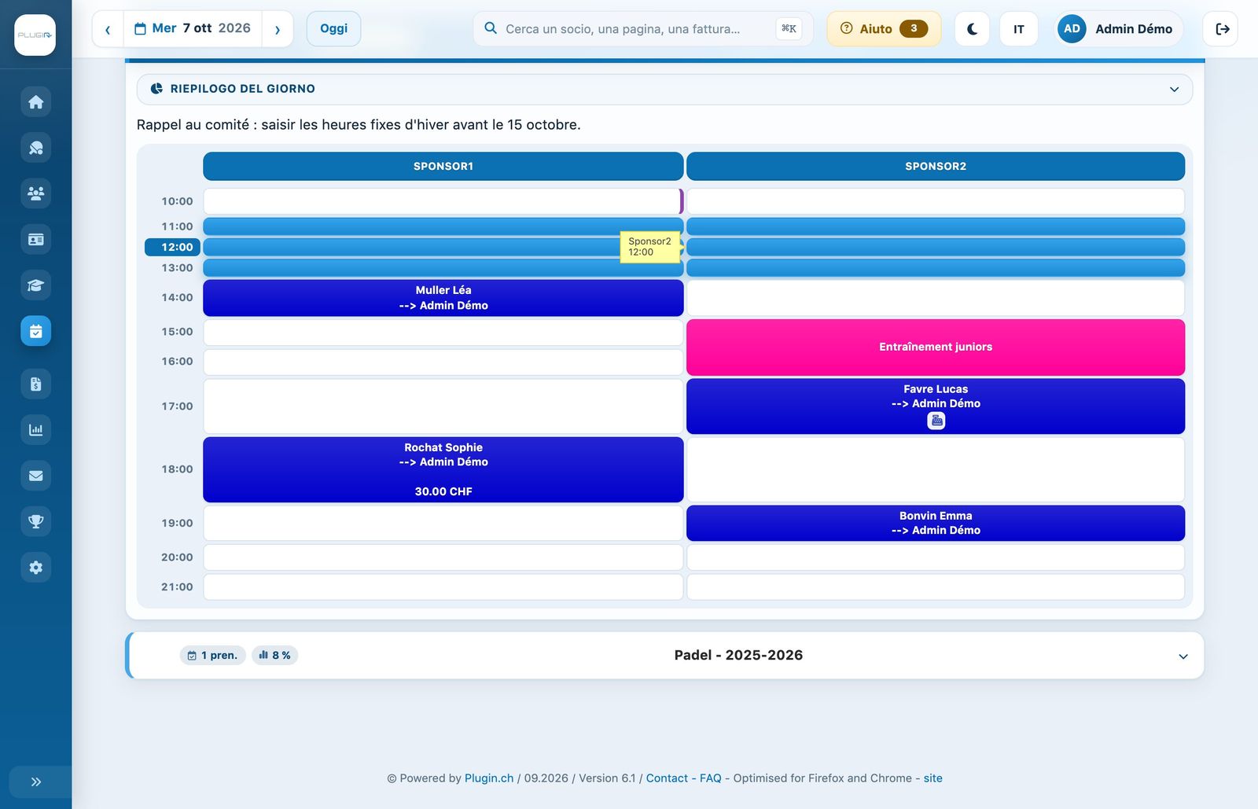This screenshot has width=1258, height=809.
Task: Open the mail envelope icon in sidebar
Action: 35,476
